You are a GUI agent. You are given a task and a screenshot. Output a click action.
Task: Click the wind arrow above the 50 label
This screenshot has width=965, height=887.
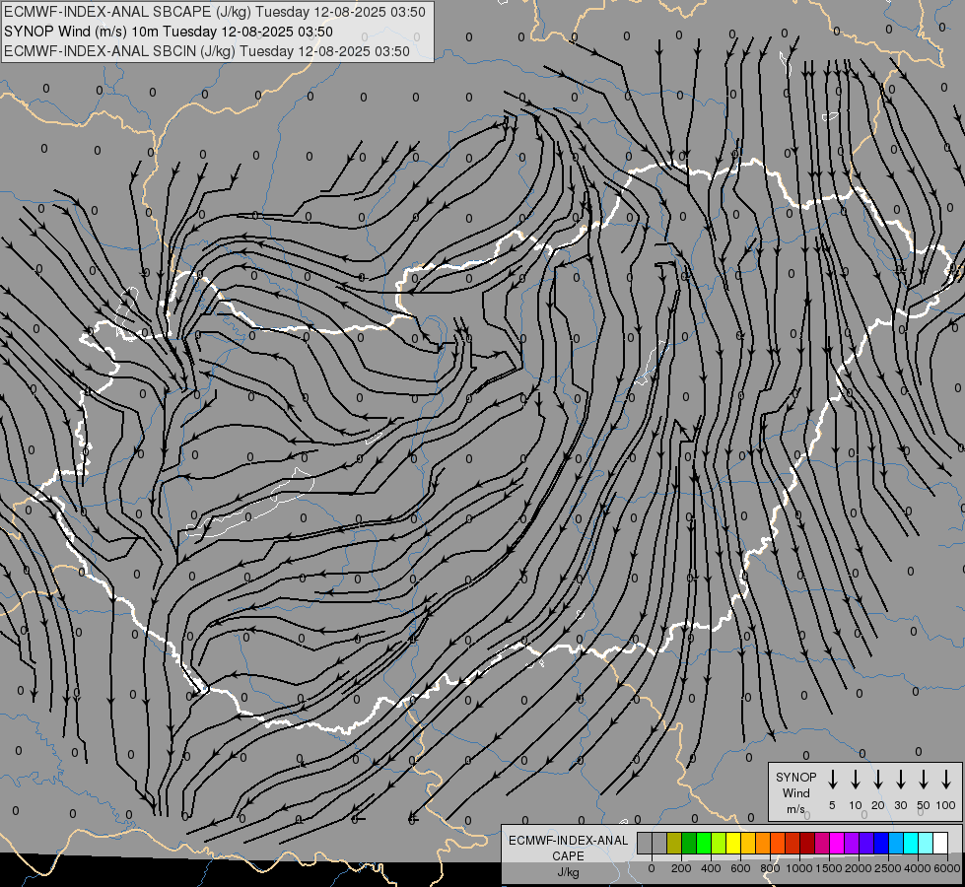pyautogui.click(x=924, y=780)
